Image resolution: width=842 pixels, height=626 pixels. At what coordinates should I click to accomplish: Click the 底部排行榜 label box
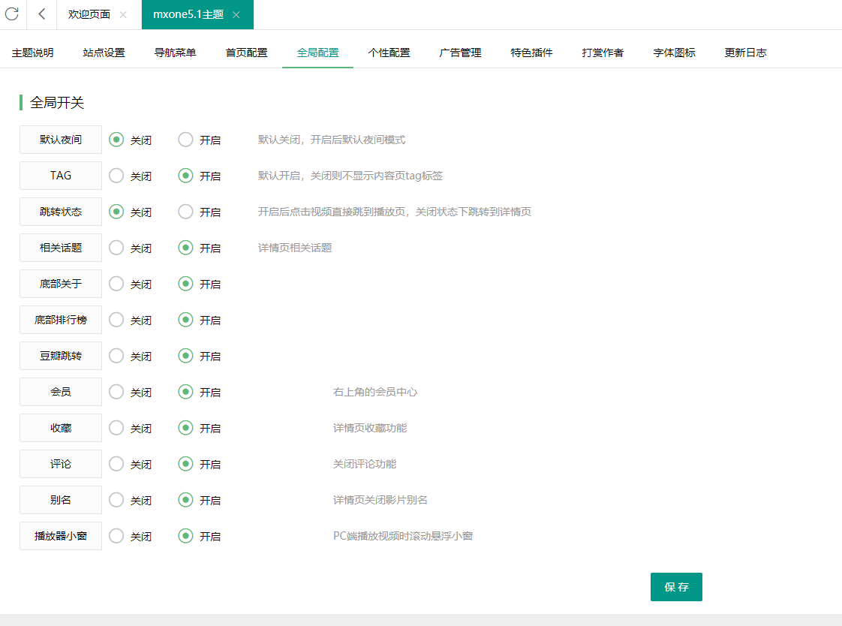(61, 320)
